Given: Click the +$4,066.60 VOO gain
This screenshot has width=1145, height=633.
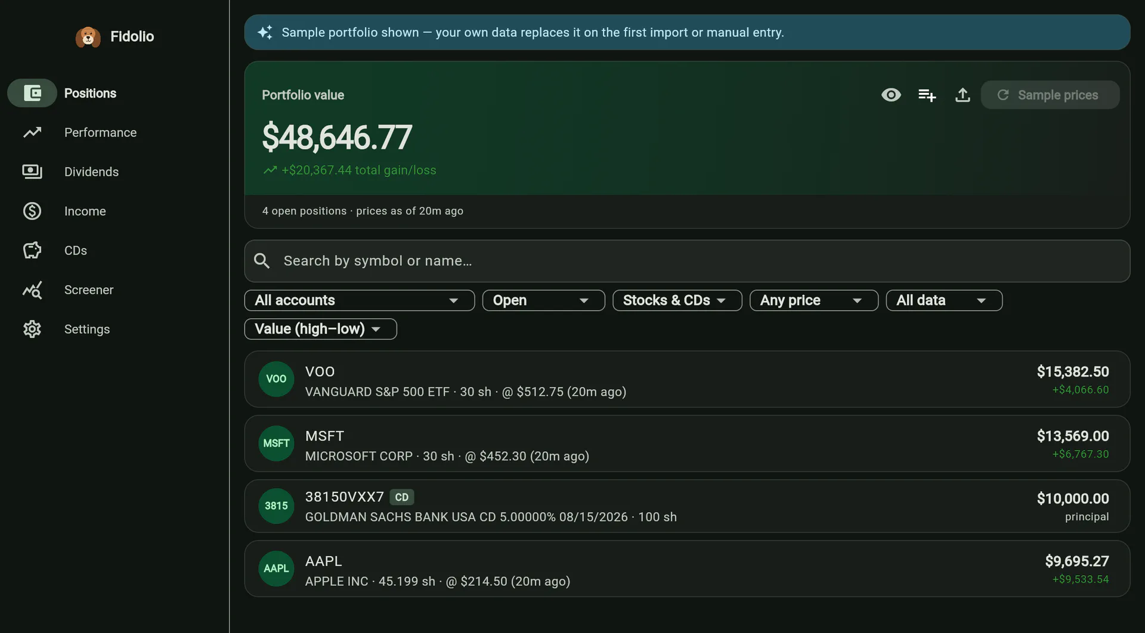Looking at the screenshot, I should [x=1081, y=390].
